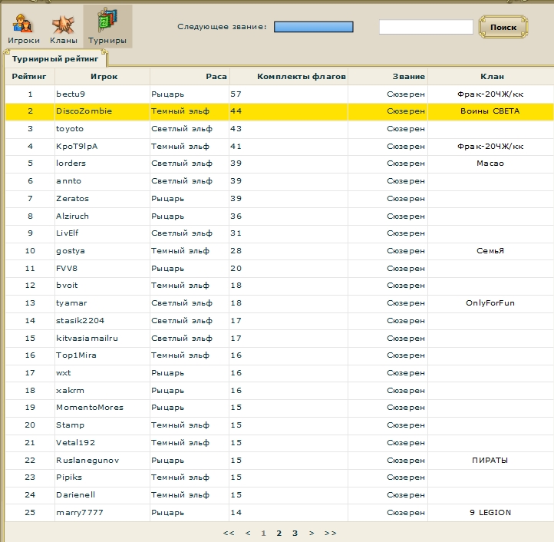Click race Светлый эльф in LivElf row
The width and height of the screenshot is (554, 542).
pos(182,233)
